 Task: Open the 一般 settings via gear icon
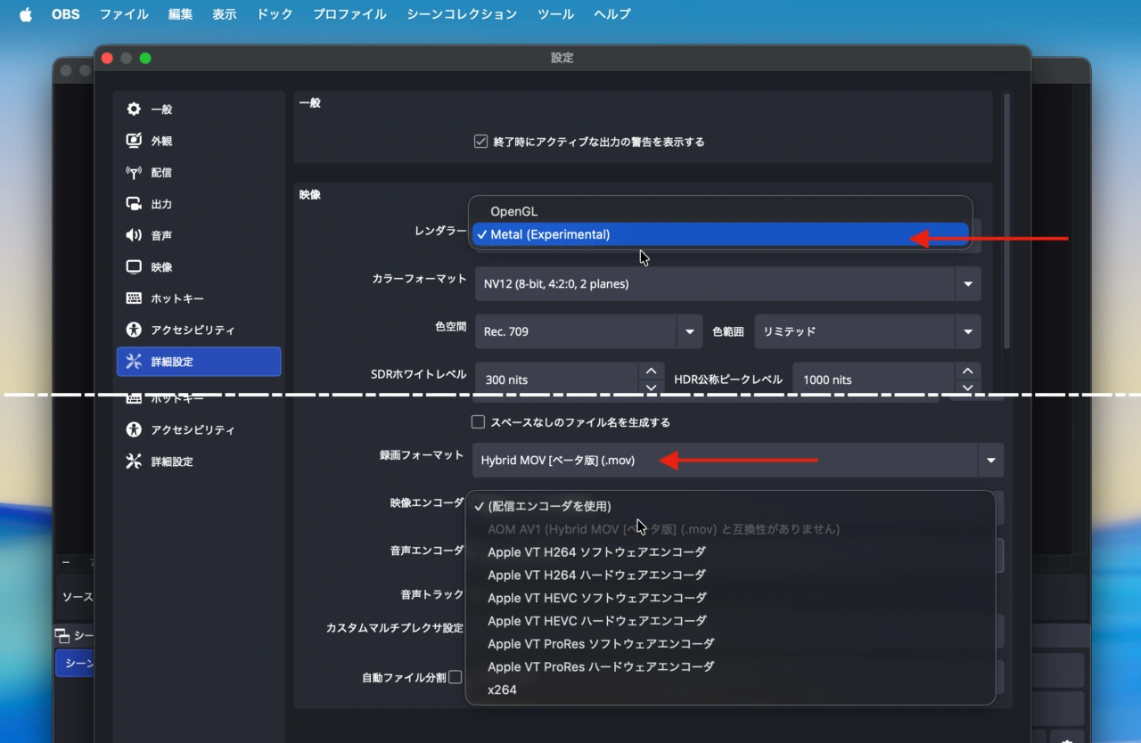tap(132, 109)
